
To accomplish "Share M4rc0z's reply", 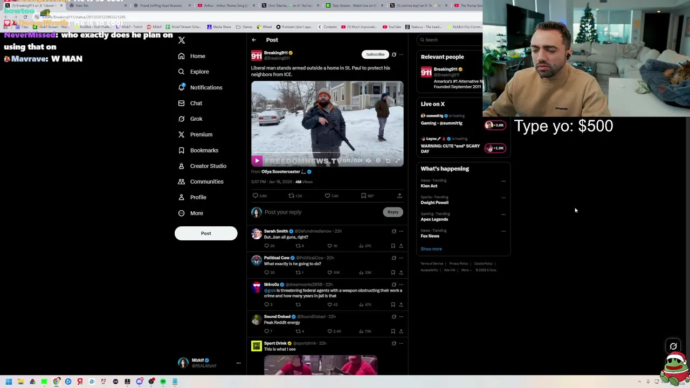I will (x=401, y=305).
